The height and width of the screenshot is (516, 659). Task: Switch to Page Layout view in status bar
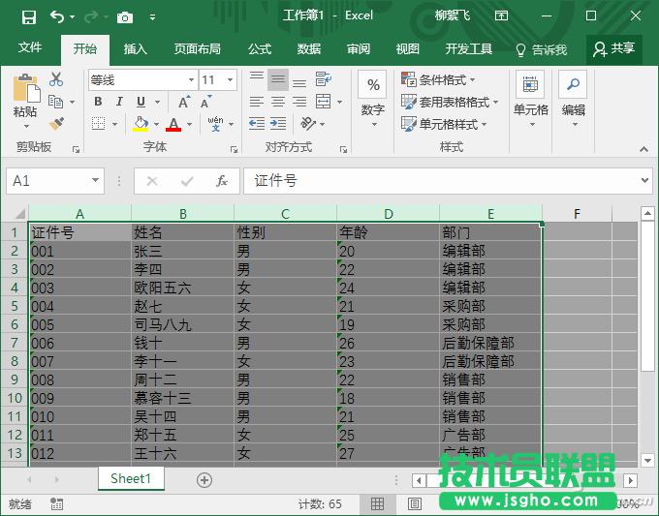pos(414,504)
